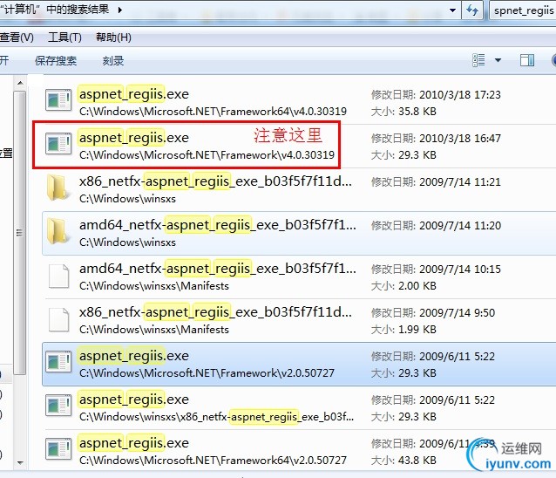Viewport: 556px width, 478px height.
Task: Select x86_netfx manifest file name in Manifests
Action: coord(215,312)
